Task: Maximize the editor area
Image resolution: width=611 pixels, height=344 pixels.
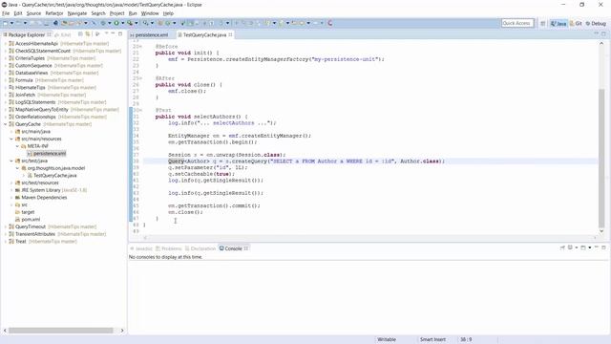Action: pyautogui.click(x=603, y=34)
